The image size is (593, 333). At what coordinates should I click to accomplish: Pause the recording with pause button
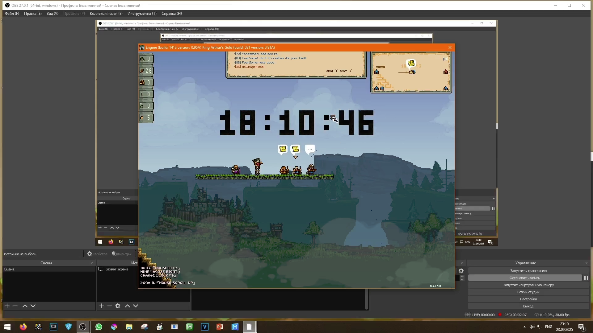[586, 278]
